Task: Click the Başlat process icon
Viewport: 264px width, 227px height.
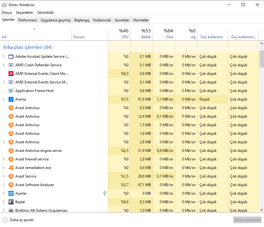Action: (x=11, y=202)
